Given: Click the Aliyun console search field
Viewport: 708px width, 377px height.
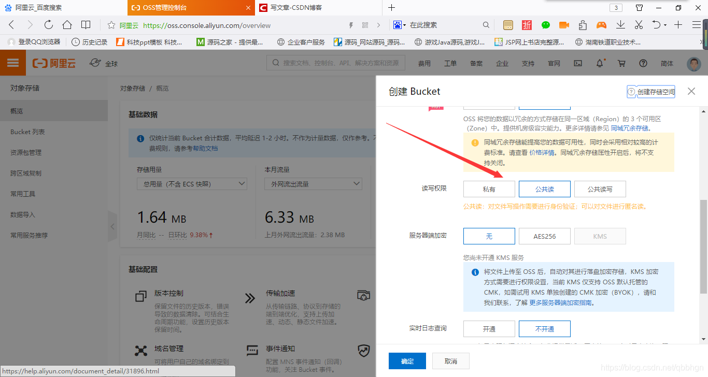Looking at the screenshot, I should [x=336, y=63].
